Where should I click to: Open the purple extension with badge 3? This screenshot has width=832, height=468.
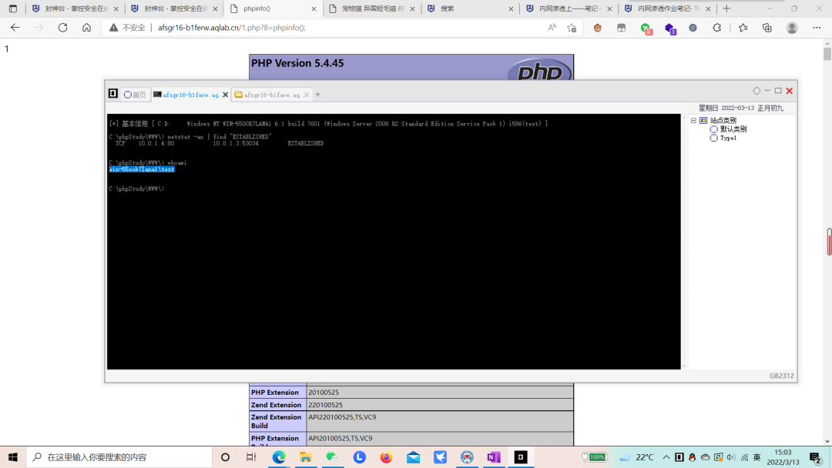[670, 28]
